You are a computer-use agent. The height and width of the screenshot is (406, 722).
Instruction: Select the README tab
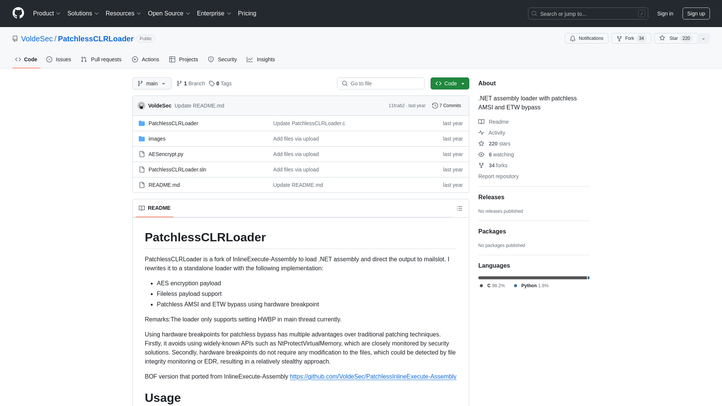click(x=155, y=208)
